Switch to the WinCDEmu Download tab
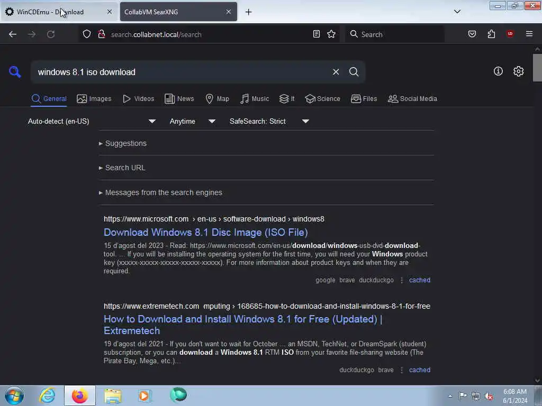Image resolution: width=542 pixels, height=406 pixels. (59, 12)
